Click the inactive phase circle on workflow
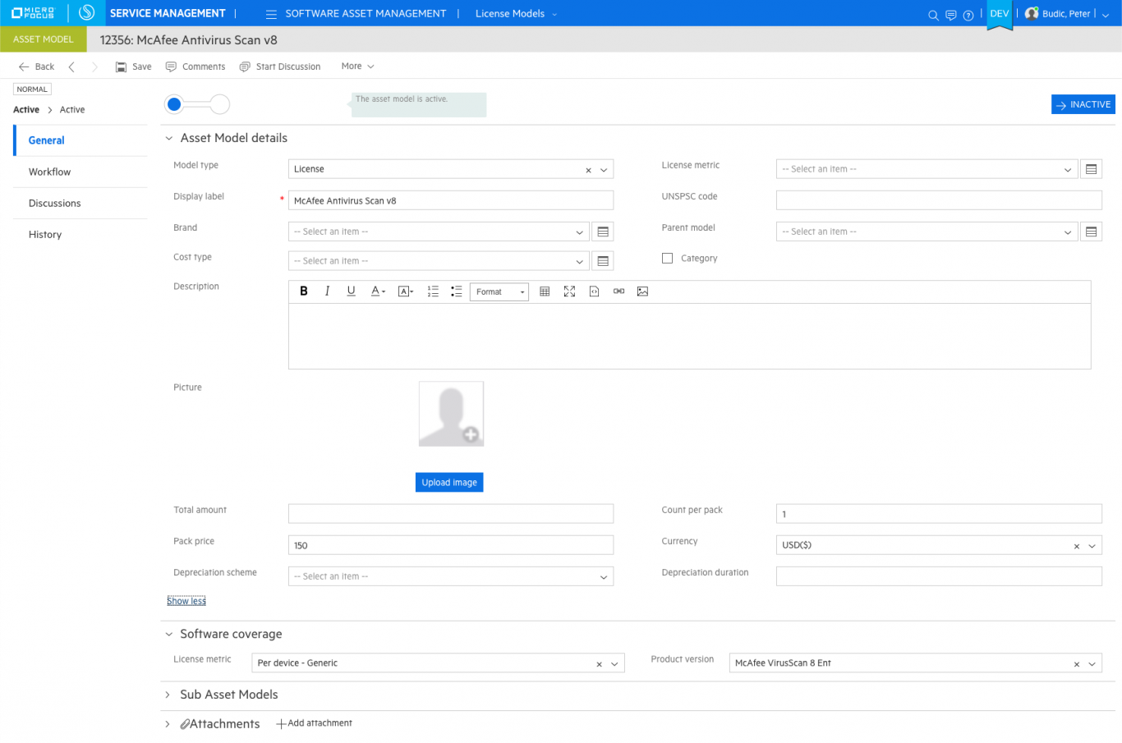Image resolution: width=1122 pixels, height=743 pixels. point(219,104)
